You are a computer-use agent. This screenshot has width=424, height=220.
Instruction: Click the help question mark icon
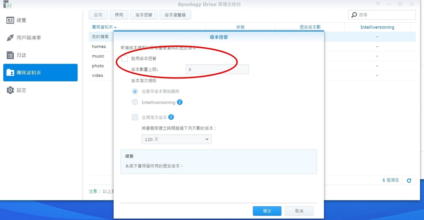click(x=378, y=4)
